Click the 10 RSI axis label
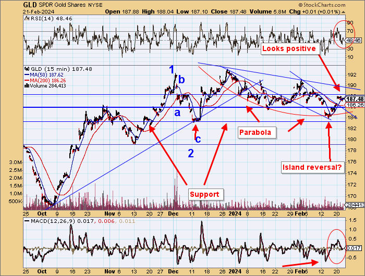The image size is (365, 276). 350,57
